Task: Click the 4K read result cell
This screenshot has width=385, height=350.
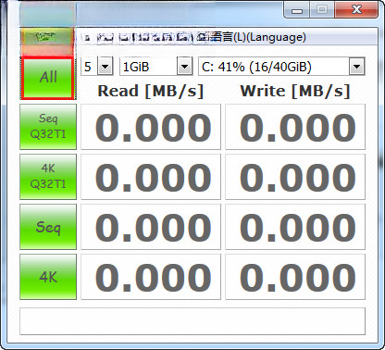Action: pyautogui.click(x=151, y=277)
